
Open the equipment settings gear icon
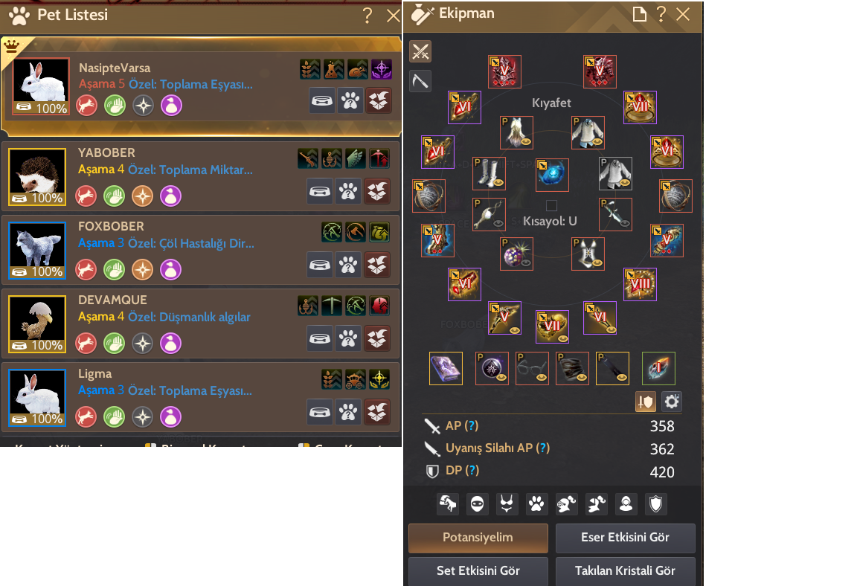(672, 402)
